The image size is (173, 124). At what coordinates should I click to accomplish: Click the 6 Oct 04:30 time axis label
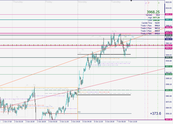tap(87, 122)
